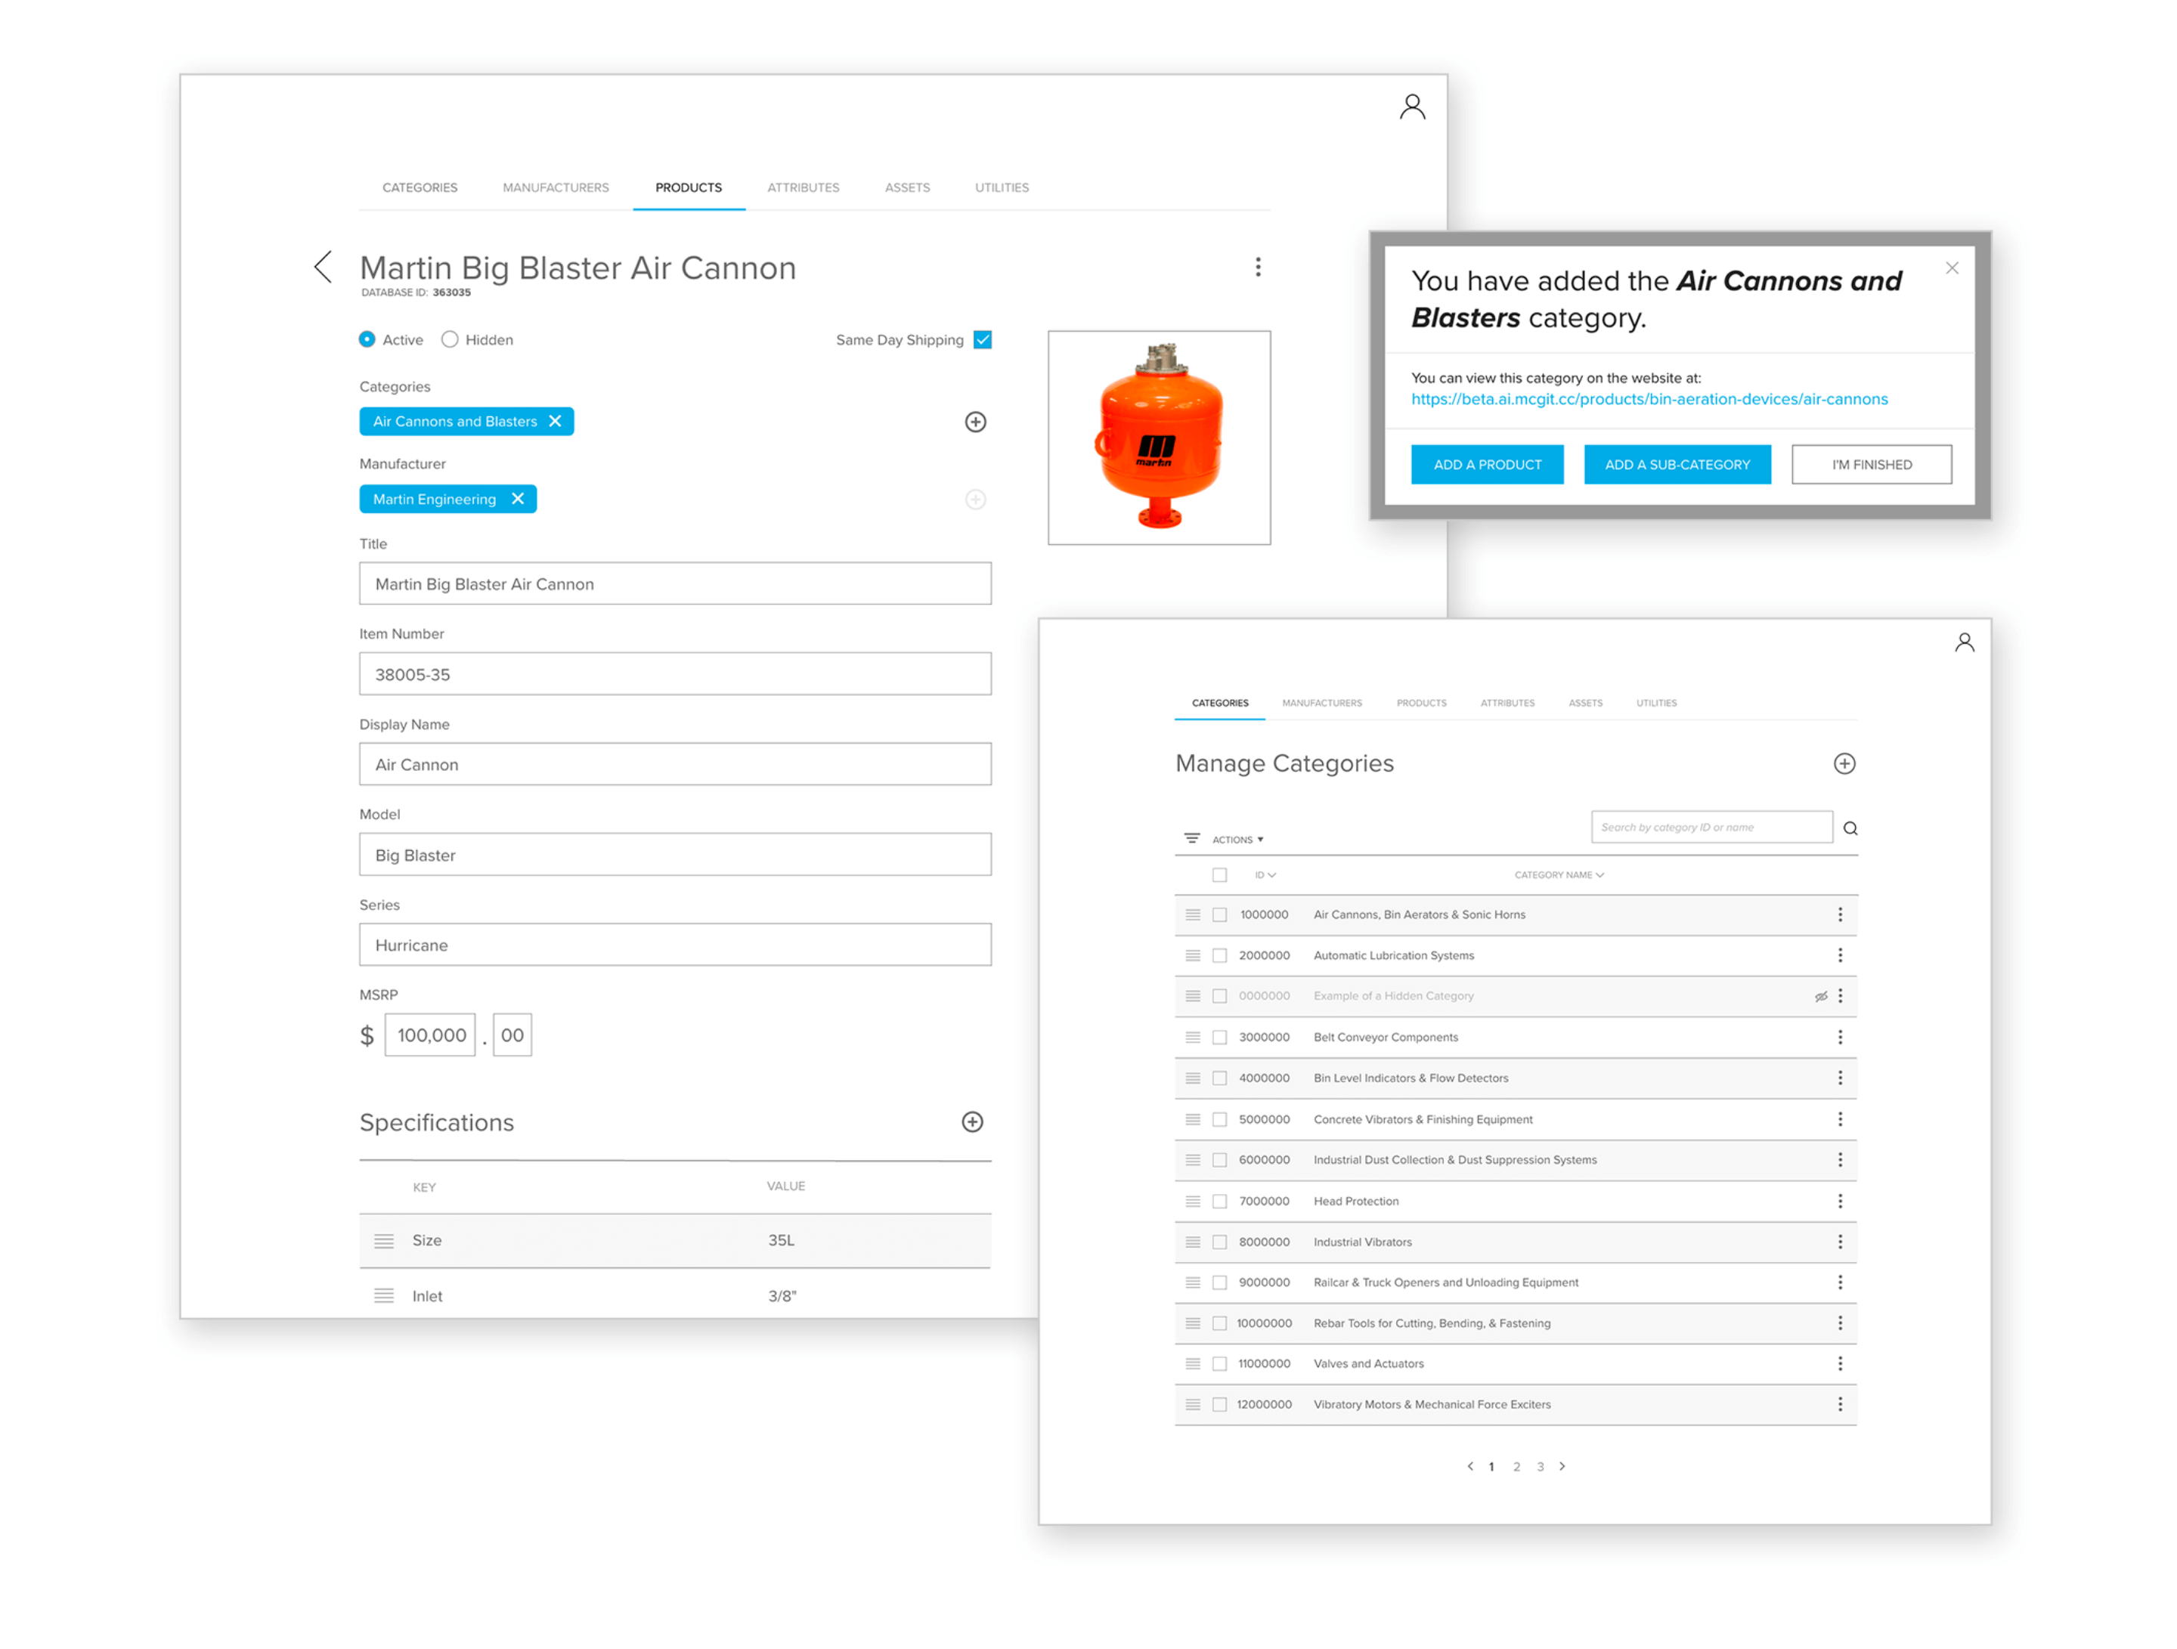Click the filter icon next to Actions

1191,838
